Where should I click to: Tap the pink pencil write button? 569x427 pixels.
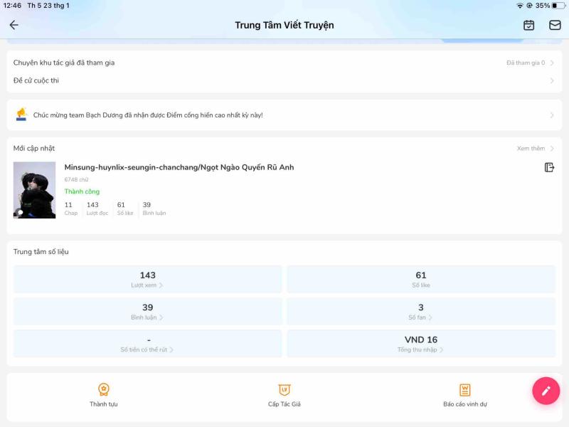[546, 391]
